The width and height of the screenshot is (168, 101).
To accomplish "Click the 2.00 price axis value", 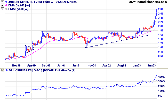I will 161,26.
